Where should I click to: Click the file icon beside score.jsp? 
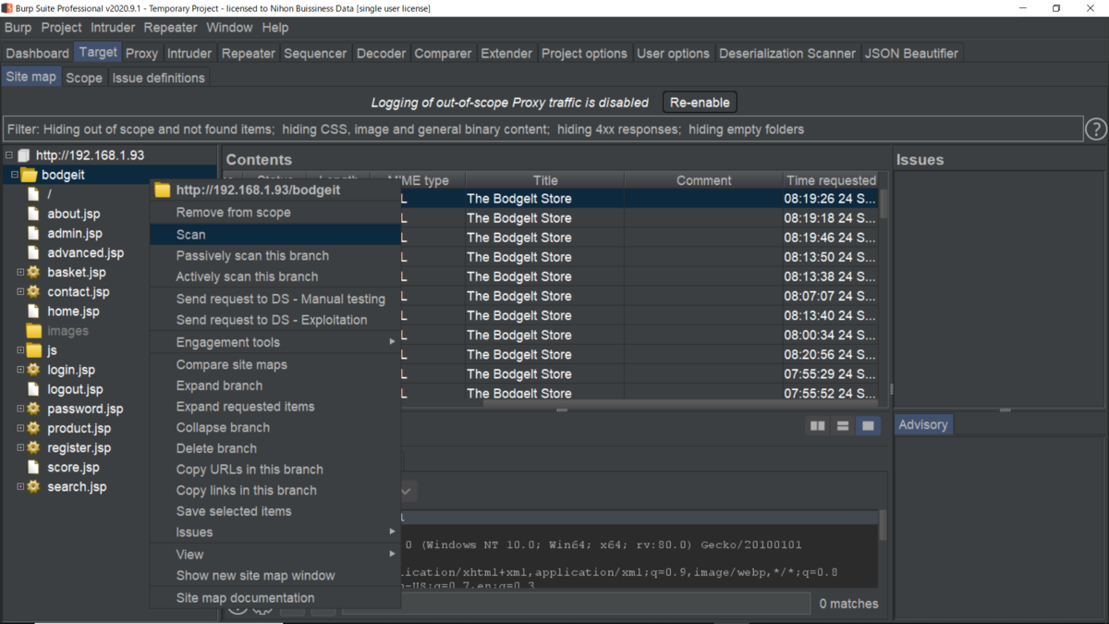pyautogui.click(x=33, y=467)
